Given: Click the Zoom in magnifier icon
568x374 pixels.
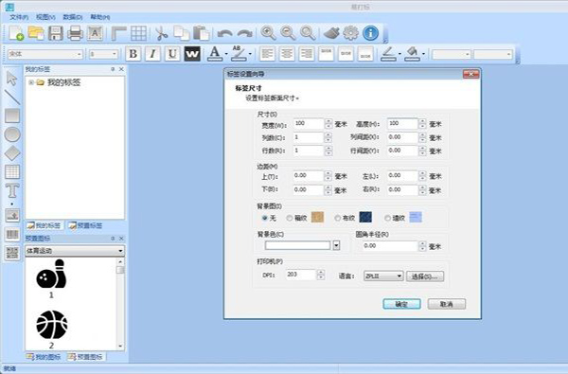Looking at the screenshot, I should 268,33.
